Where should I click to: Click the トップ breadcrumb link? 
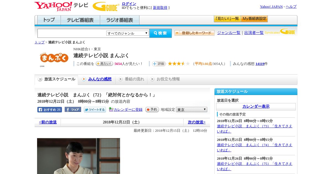click(x=40, y=42)
